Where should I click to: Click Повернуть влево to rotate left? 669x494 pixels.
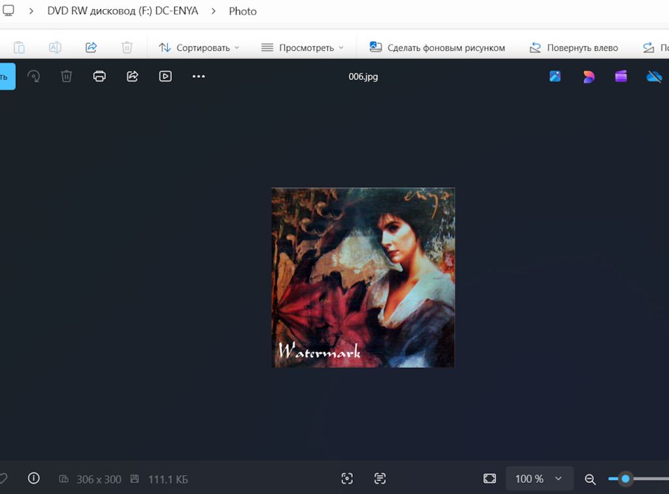coord(574,48)
